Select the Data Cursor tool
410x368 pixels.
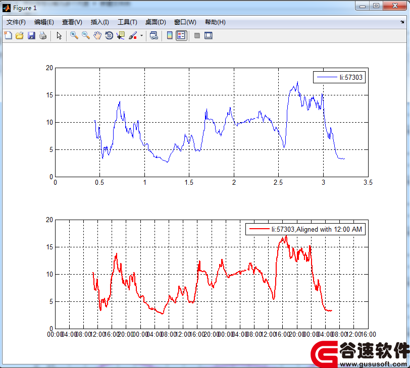click(x=121, y=35)
